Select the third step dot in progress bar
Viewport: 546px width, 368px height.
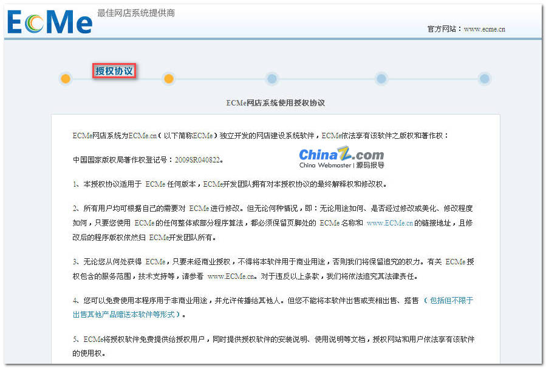coord(272,79)
